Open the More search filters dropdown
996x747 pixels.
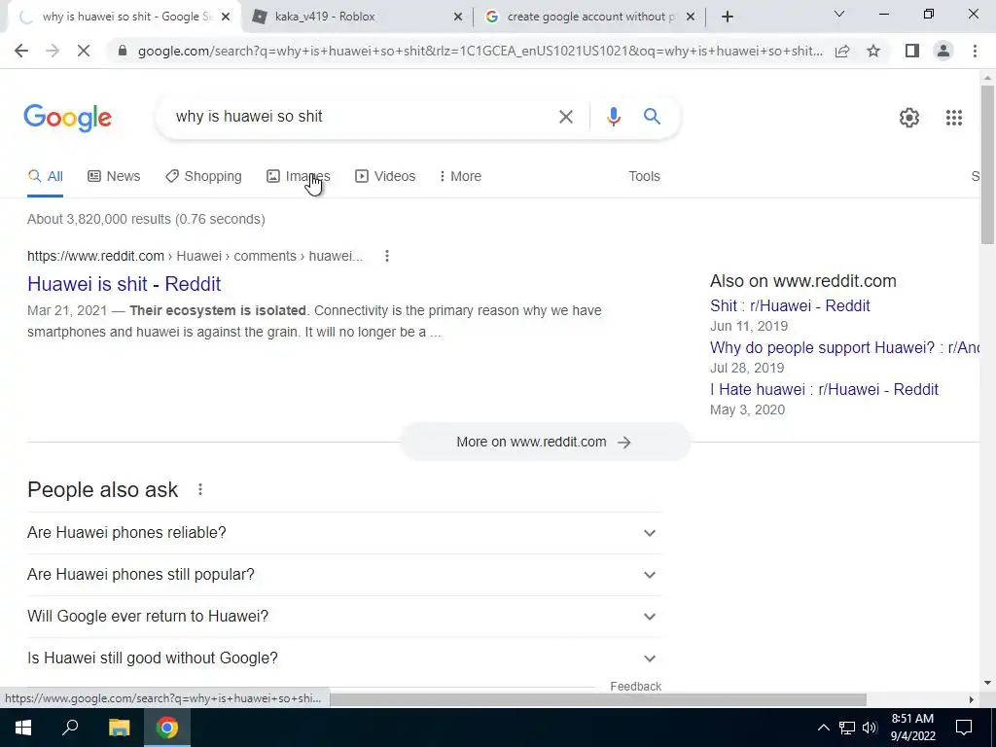(x=460, y=176)
